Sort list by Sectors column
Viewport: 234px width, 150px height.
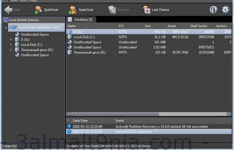pos(223,26)
